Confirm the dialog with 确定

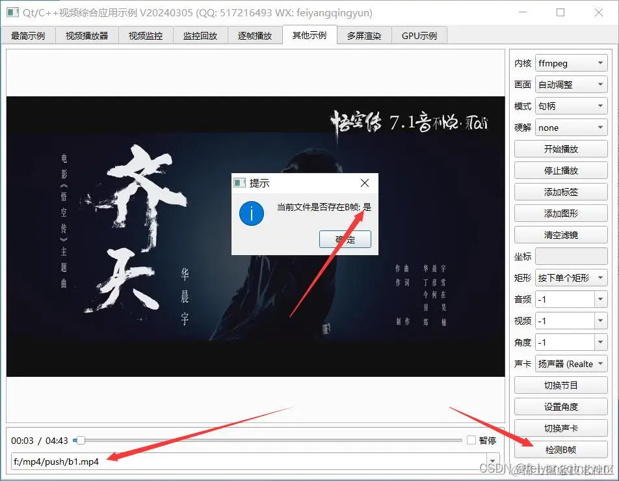(x=345, y=239)
